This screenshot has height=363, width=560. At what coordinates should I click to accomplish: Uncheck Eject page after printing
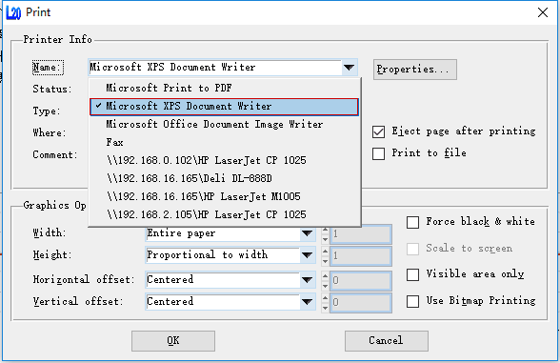(x=379, y=131)
